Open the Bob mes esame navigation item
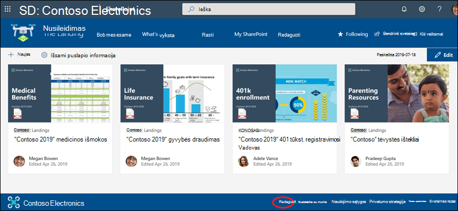 [114, 35]
